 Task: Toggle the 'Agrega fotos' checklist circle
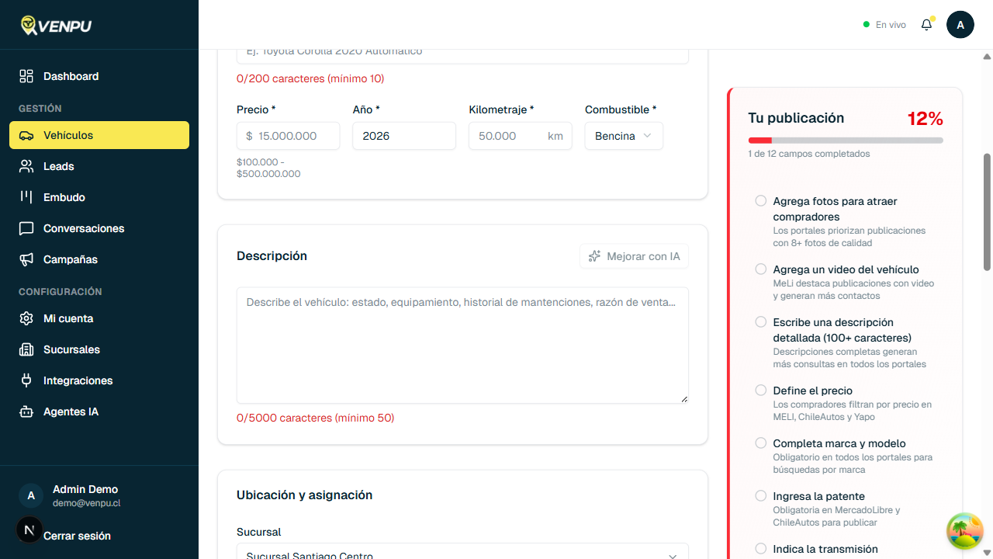pyautogui.click(x=761, y=201)
